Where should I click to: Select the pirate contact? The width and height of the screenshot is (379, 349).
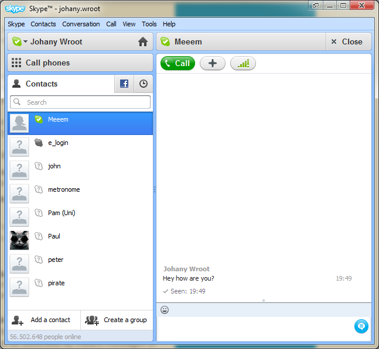(80, 287)
